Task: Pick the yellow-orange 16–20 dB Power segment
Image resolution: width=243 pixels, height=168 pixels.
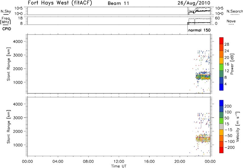Action: click(221, 60)
